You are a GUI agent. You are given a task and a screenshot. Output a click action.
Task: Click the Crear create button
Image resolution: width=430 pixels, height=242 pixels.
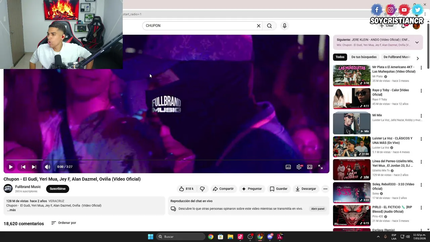click(387, 26)
